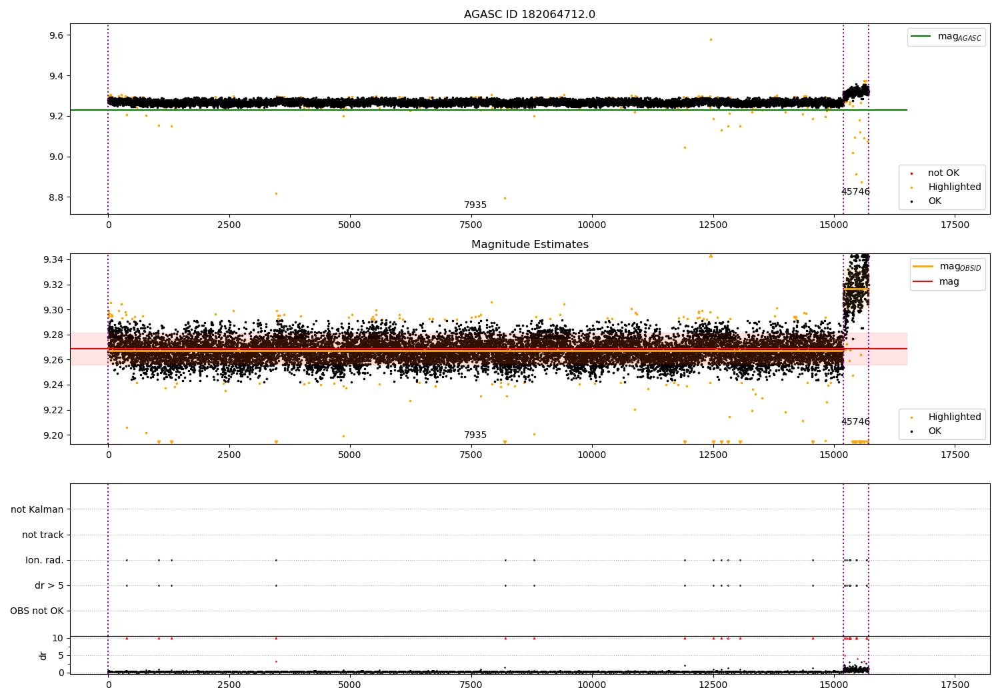Click the 'dr > 5' axis label
This screenshot has width=1000, height=700.
pyautogui.click(x=49, y=586)
